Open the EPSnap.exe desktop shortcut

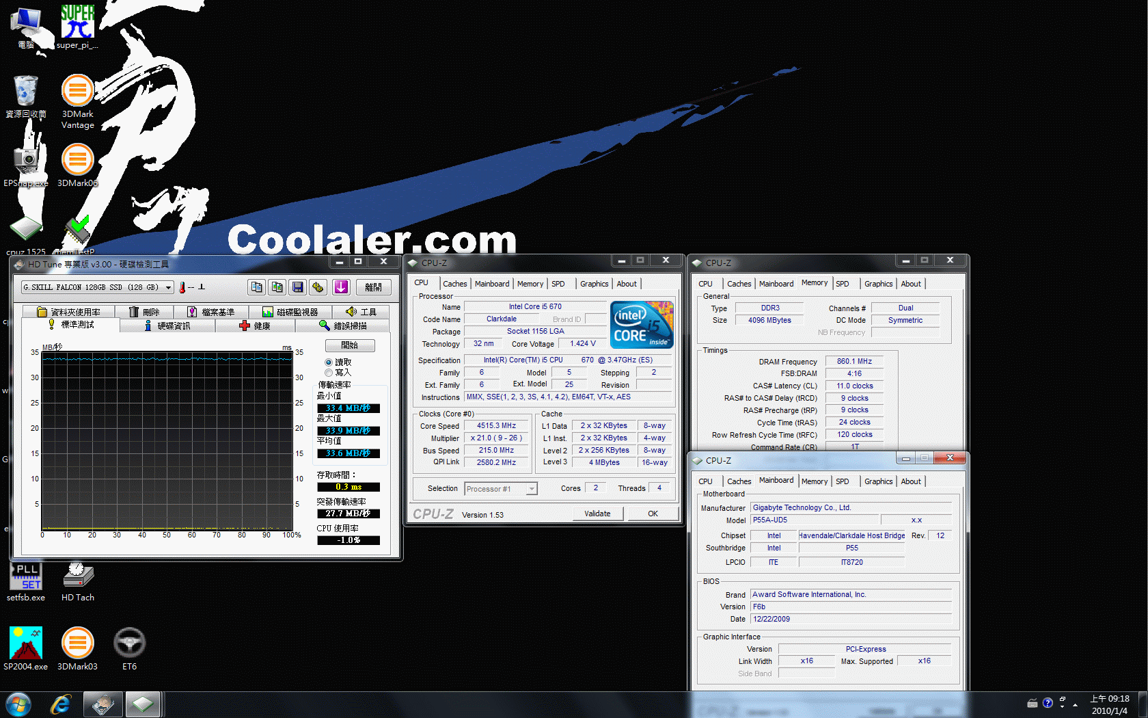(26, 165)
